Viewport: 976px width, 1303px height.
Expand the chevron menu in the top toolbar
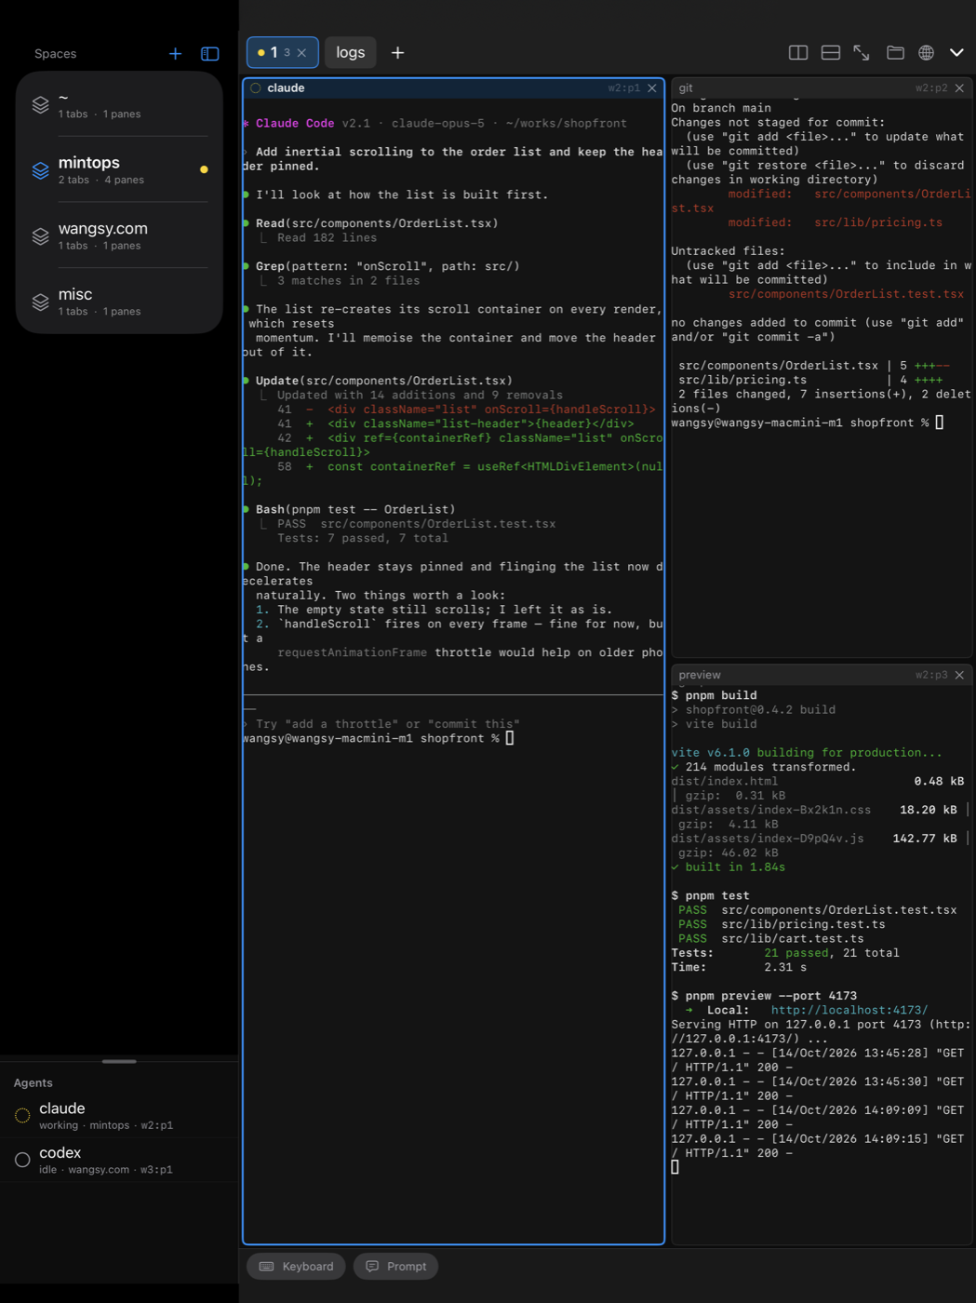(956, 53)
